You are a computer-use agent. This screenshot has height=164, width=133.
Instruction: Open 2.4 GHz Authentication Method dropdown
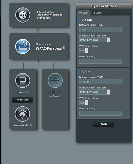click(x=95, y=40)
